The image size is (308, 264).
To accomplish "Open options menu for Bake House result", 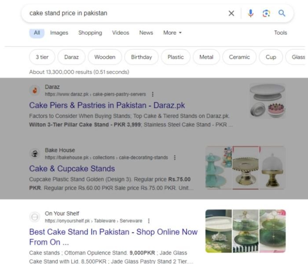I will tap(175, 158).
